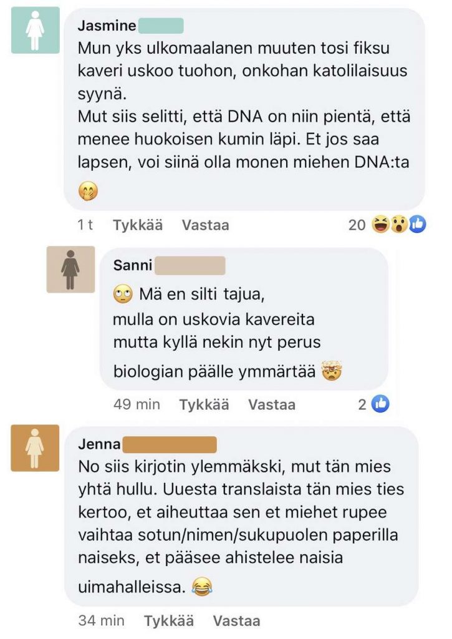Reply to Jenna's comment via Vastaa

pos(236,621)
